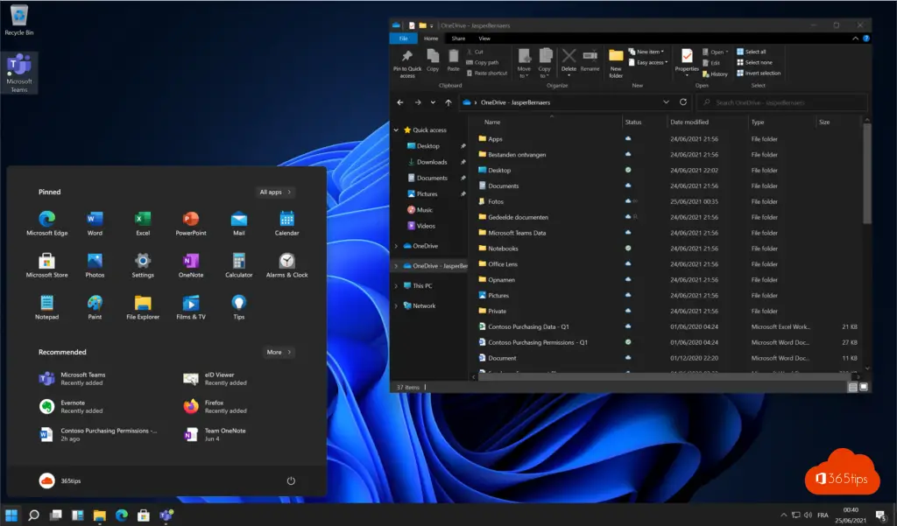Image resolution: width=897 pixels, height=526 pixels.
Task: Open the 365tips user account button
Action: point(60,480)
